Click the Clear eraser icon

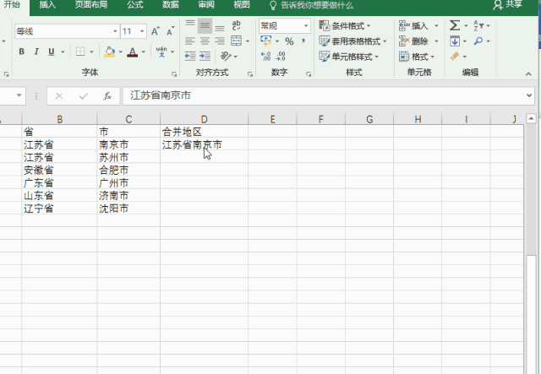pyautogui.click(x=455, y=56)
